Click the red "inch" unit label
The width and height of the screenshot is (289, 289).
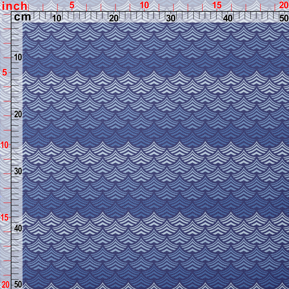coord(15,6)
